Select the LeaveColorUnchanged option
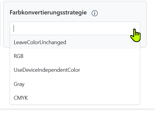The image size is (155, 115). (75, 42)
